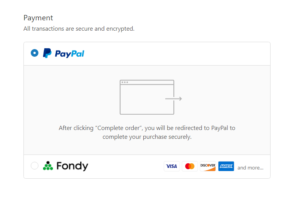Click the Discover card icon
Viewport: 299px width, 199px height.
[208, 166]
